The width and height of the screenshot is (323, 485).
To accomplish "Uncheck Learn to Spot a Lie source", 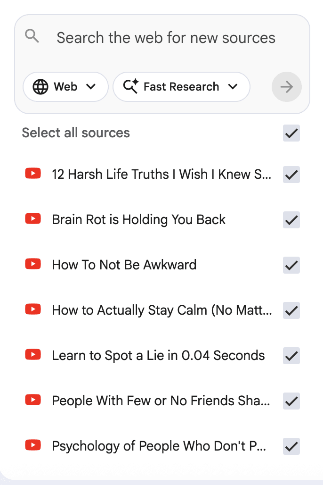I will [x=291, y=356].
